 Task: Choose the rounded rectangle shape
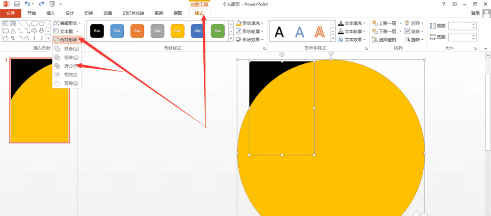pyautogui.click(x=5, y=30)
